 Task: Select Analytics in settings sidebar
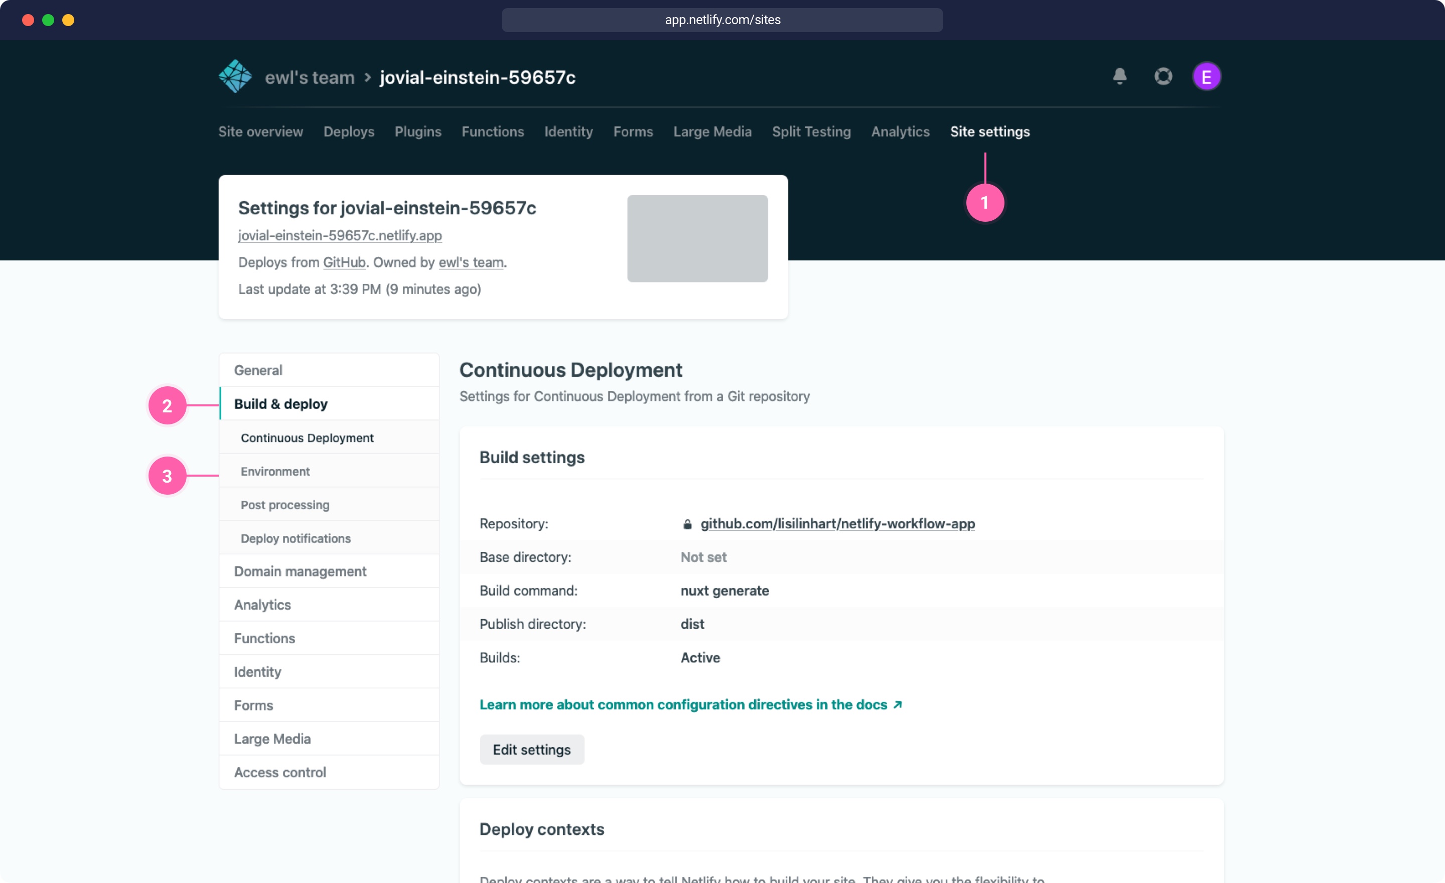click(x=329, y=605)
